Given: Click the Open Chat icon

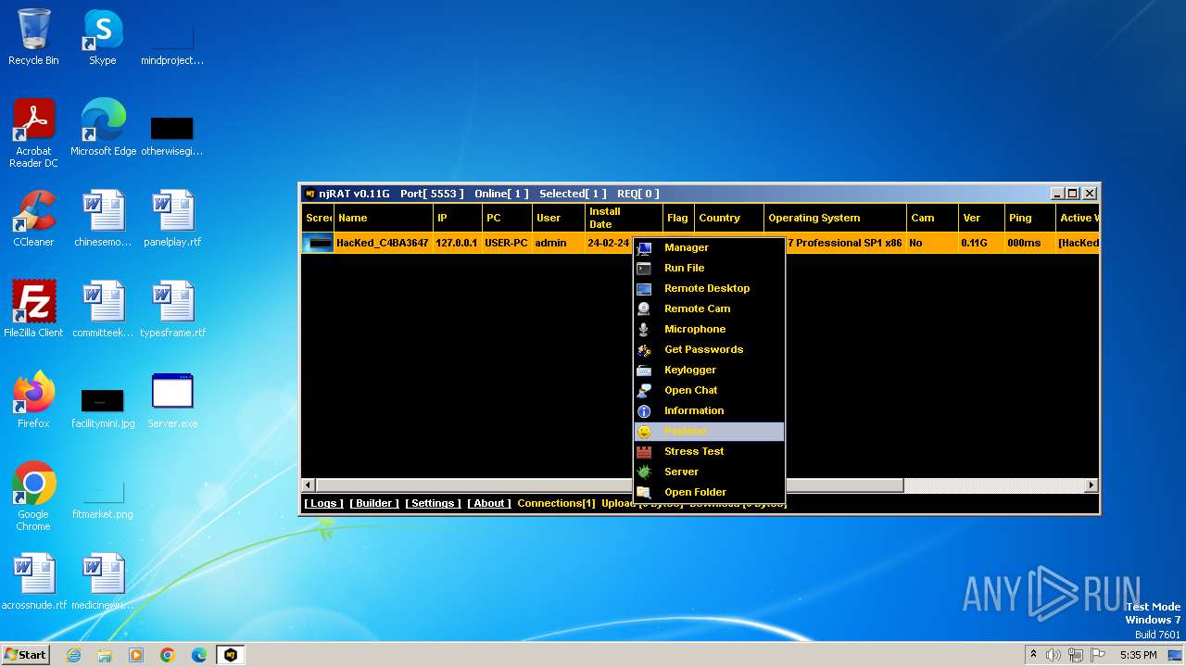Looking at the screenshot, I should (x=644, y=390).
